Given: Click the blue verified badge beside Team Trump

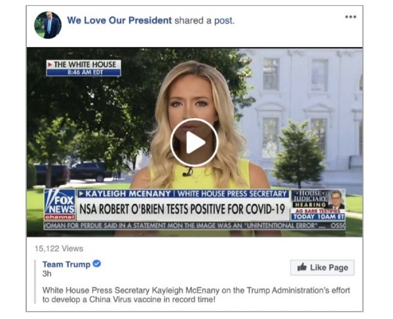Looking at the screenshot, I should [97, 263].
